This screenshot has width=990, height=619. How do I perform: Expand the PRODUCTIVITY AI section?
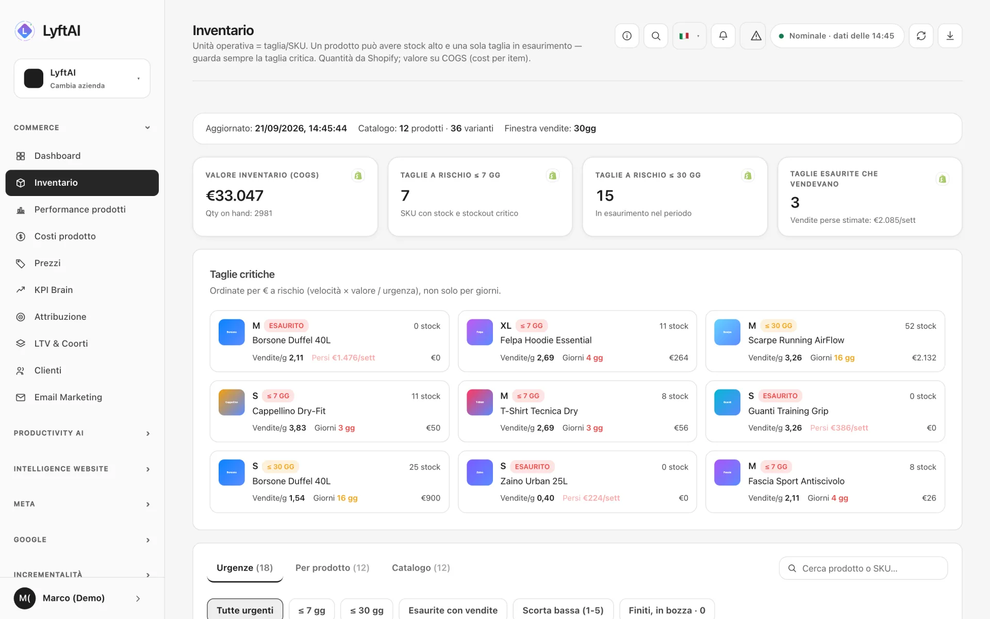point(82,433)
